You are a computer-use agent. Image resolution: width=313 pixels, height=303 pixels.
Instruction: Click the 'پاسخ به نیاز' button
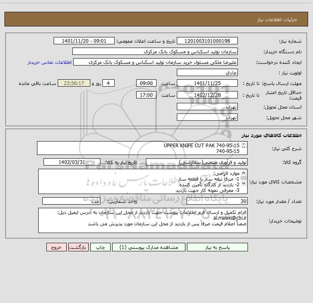pos(217,247)
